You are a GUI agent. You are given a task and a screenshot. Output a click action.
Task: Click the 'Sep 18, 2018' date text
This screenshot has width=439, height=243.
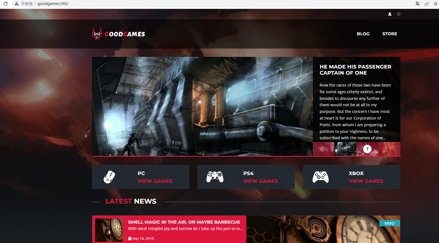(x=143, y=238)
